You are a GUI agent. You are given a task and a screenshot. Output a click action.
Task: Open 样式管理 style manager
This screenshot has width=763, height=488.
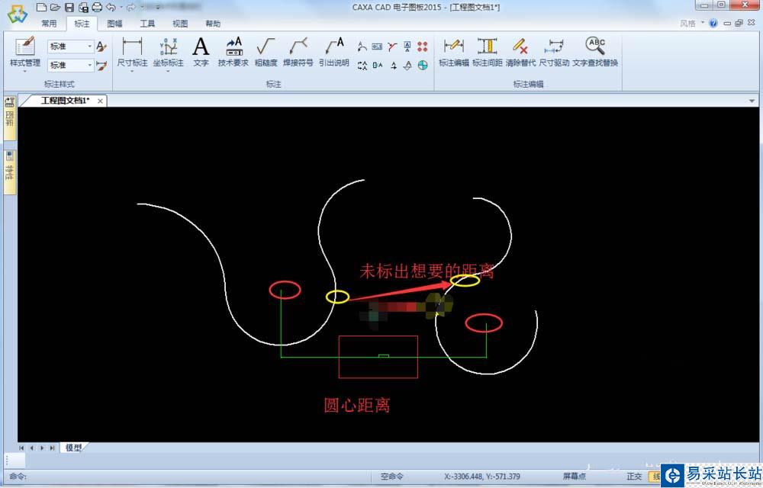click(x=25, y=52)
